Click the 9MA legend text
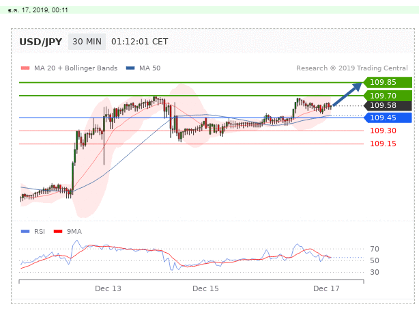Screen dimensions: 419x311 click(x=74, y=231)
